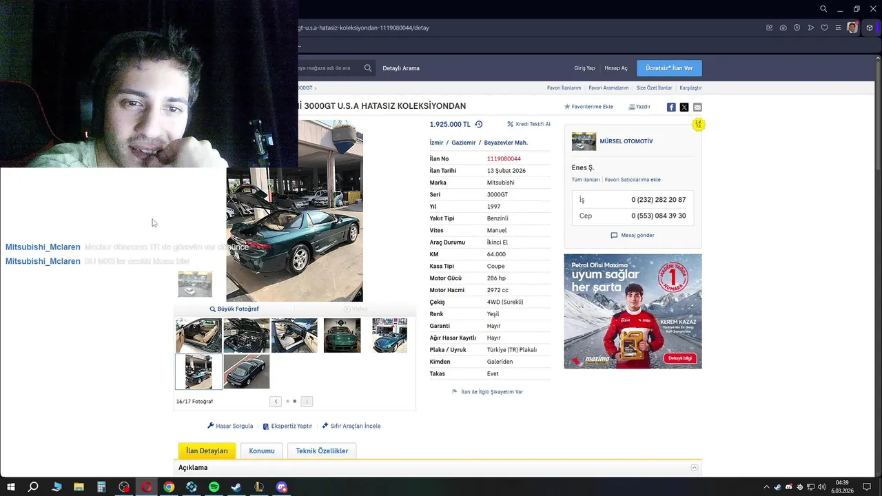Click Favori Satıcılarıma ekle
Viewport: 882px width, 496px height.
pos(633,180)
